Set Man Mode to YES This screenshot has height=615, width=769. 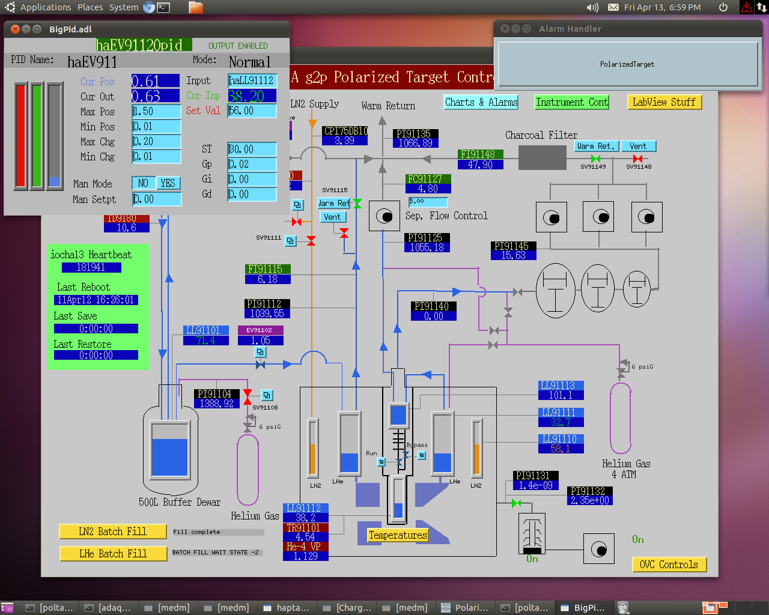tap(168, 183)
